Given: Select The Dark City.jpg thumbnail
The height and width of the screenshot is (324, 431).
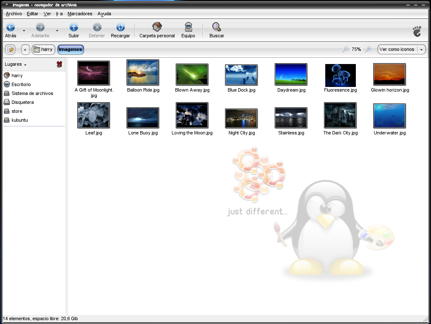Looking at the screenshot, I should click(x=340, y=115).
